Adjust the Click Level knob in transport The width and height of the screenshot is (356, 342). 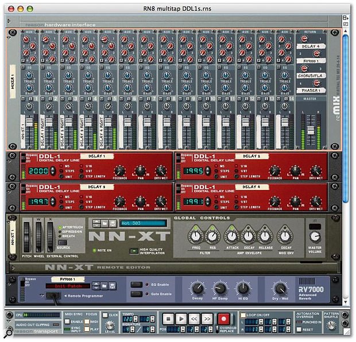pos(110,325)
